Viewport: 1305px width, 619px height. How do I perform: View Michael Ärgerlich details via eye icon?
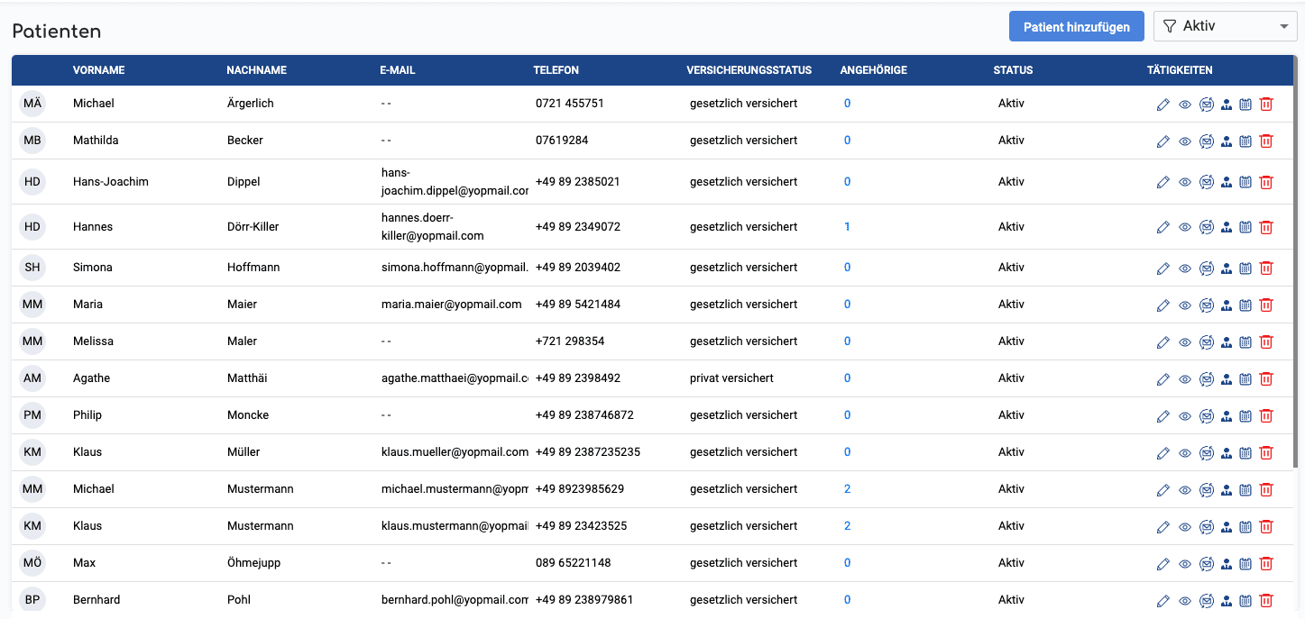pos(1185,105)
